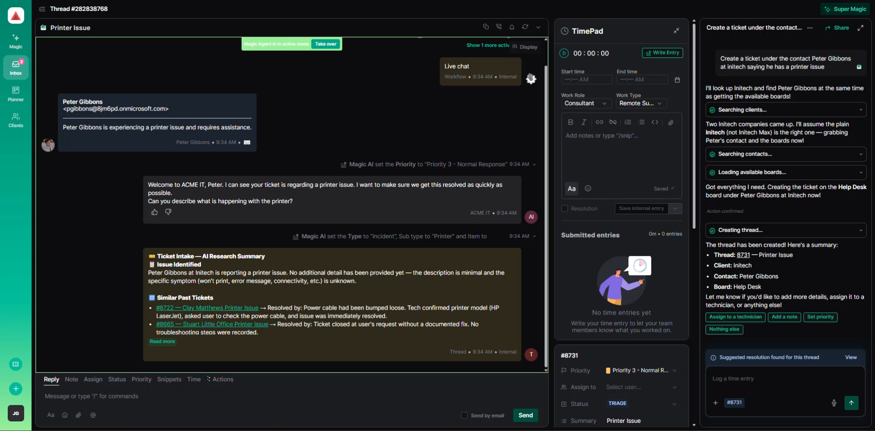Viewport: 875px width, 431px height.
Task: Switch to the Assign tab
Action: pos(93,379)
